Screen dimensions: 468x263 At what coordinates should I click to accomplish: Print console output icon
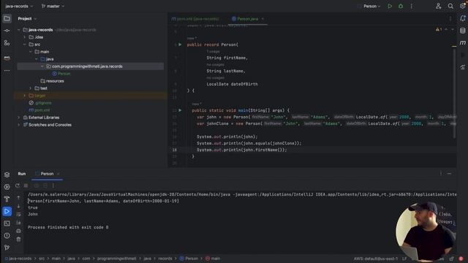[18, 231]
